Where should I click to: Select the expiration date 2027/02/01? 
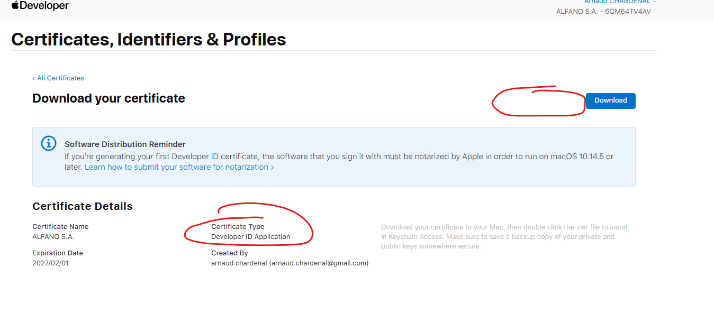50,263
